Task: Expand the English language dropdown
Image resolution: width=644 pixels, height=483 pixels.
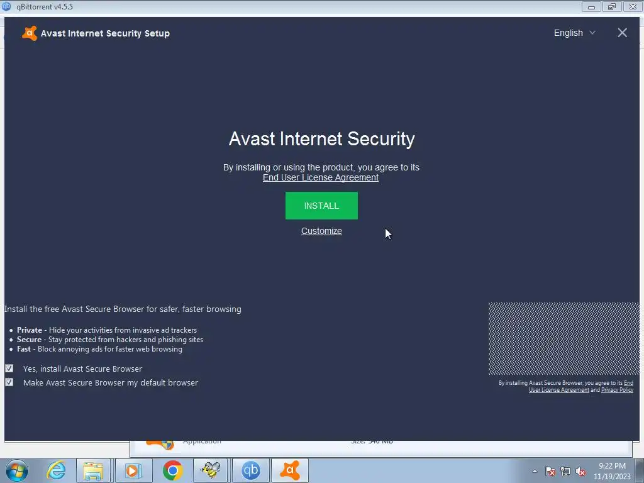Action: 574,33
